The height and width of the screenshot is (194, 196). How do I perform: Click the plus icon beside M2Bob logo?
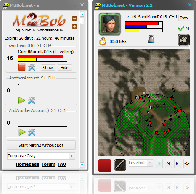(x=75, y=27)
